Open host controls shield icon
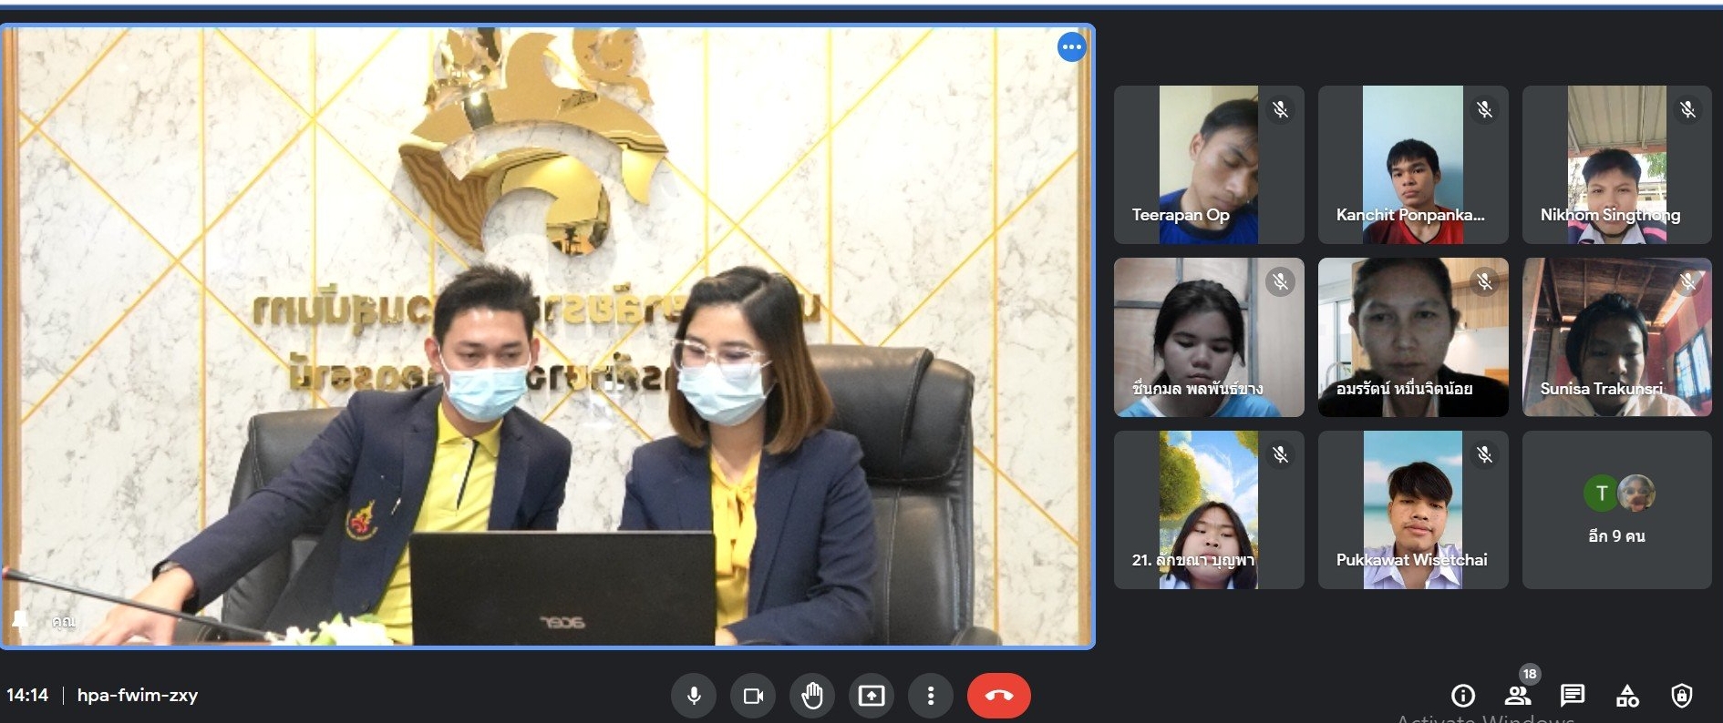The width and height of the screenshot is (1723, 723). click(x=1682, y=696)
